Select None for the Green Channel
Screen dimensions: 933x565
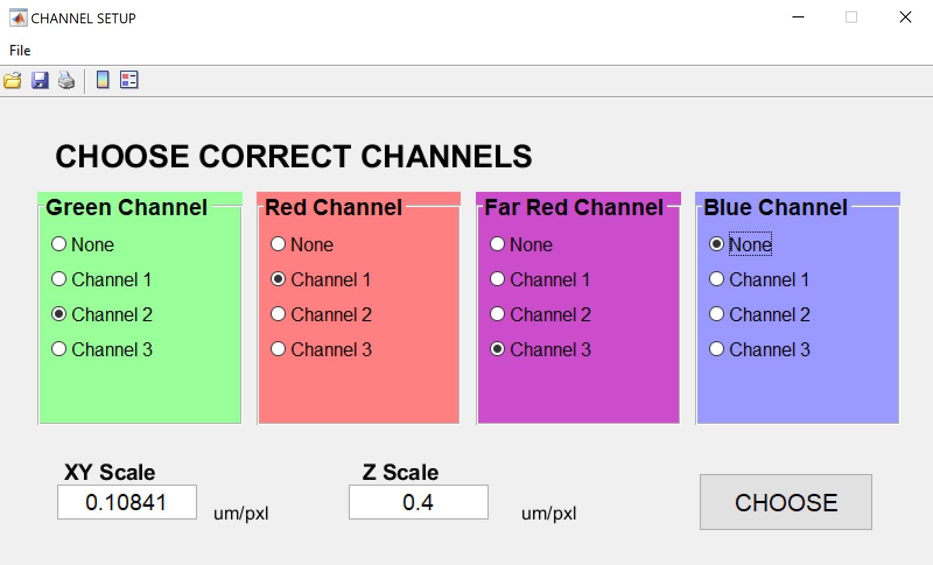click(59, 244)
